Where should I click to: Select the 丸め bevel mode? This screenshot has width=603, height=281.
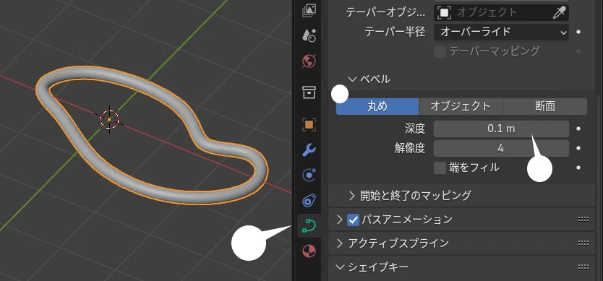click(377, 106)
